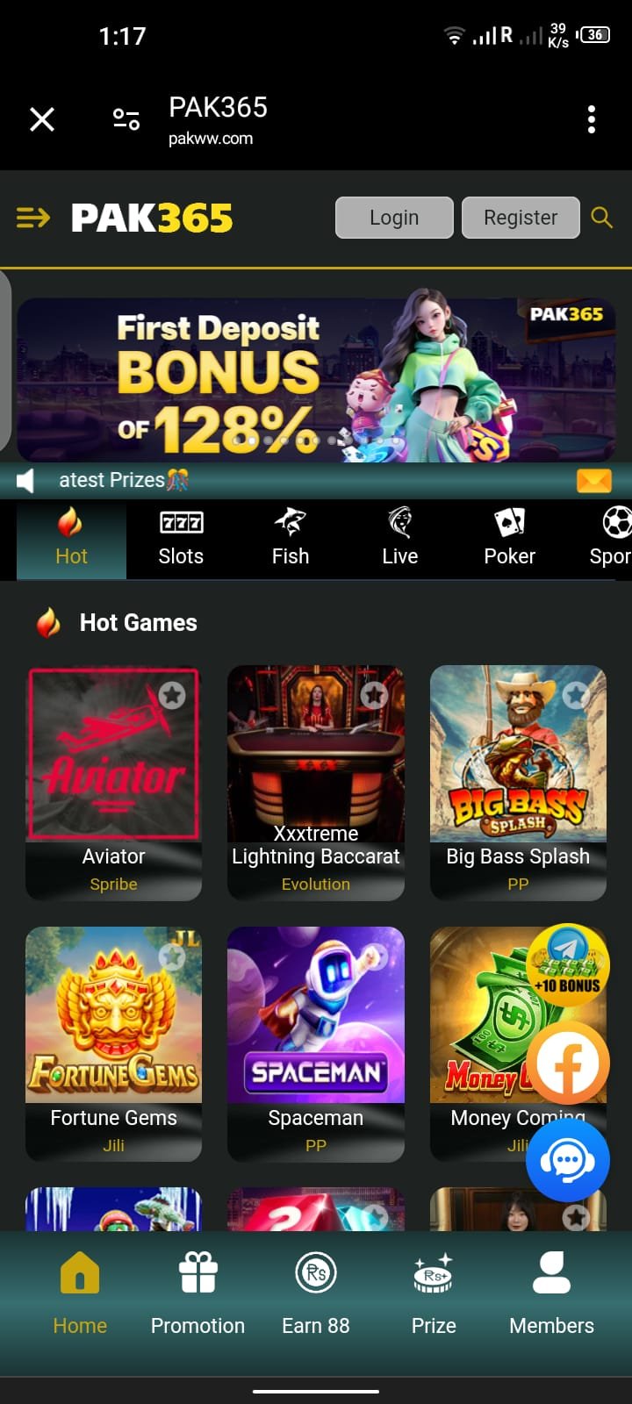Tap the announcement speaker icon

25,480
